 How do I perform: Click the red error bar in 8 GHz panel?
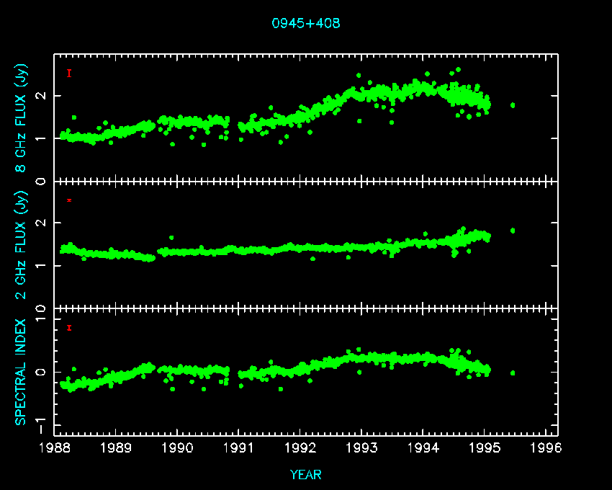(x=69, y=73)
